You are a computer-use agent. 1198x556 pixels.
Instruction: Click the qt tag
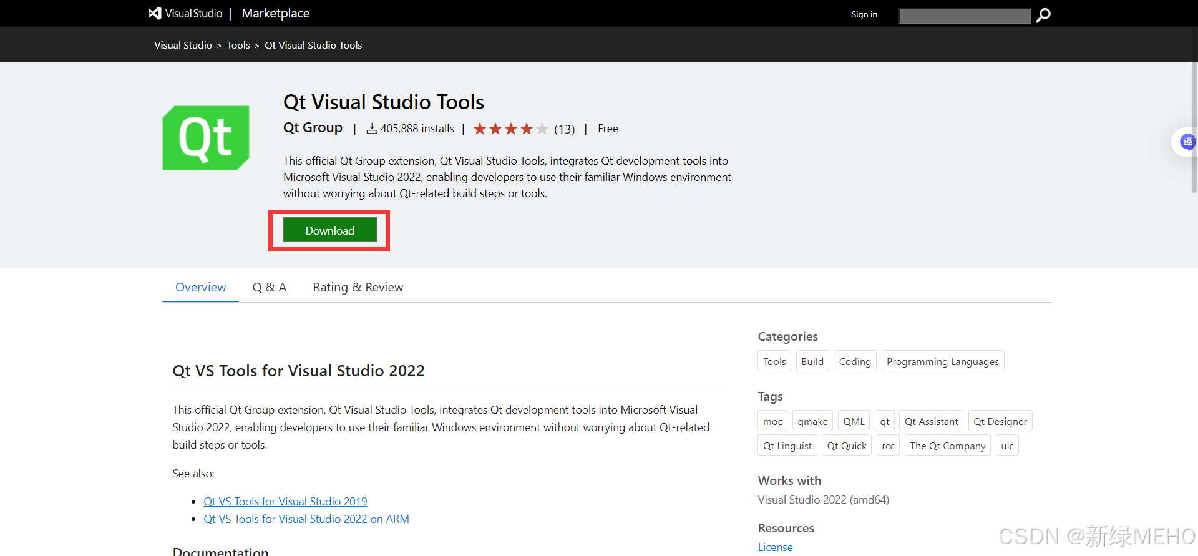coord(885,421)
